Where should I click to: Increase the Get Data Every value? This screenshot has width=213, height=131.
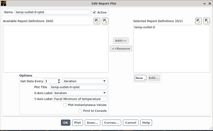[59, 80]
